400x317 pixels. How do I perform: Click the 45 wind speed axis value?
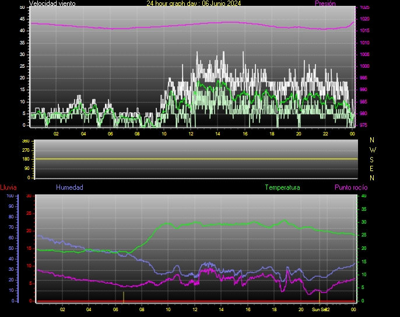(22, 19)
